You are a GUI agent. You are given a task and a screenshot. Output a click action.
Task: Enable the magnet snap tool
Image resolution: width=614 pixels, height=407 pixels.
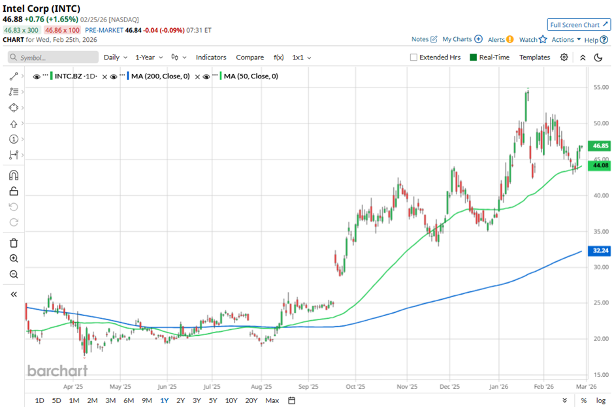tap(14, 175)
